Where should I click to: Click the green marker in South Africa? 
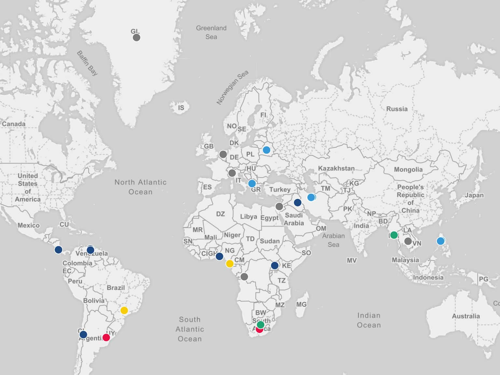pyautogui.click(x=260, y=325)
